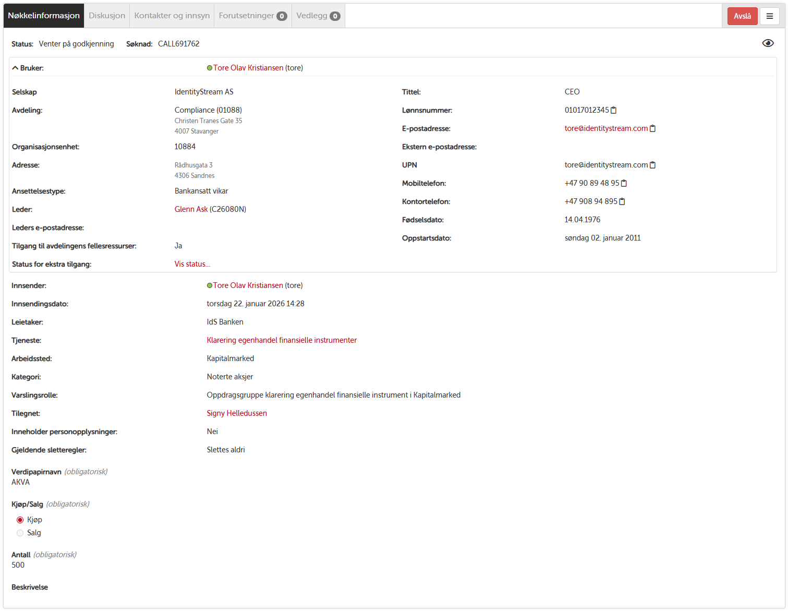Copy the E-postadresse to clipboard

pyautogui.click(x=652, y=128)
